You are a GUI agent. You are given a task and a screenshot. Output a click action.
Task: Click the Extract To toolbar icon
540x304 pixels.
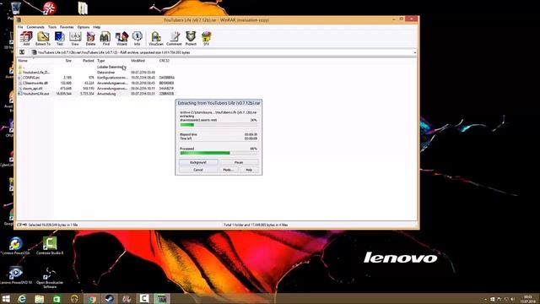coord(43,38)
